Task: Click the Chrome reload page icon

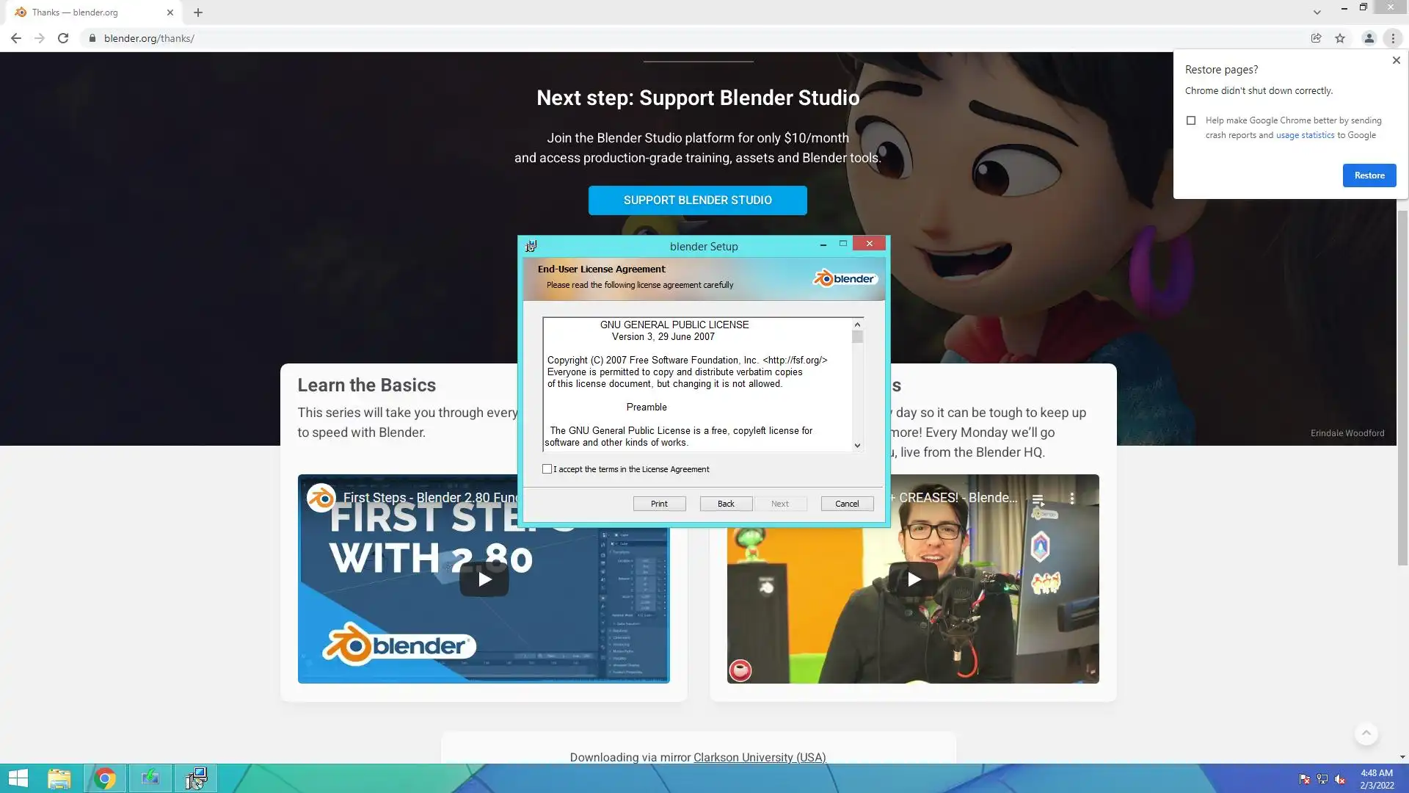Action: [63, 38]
